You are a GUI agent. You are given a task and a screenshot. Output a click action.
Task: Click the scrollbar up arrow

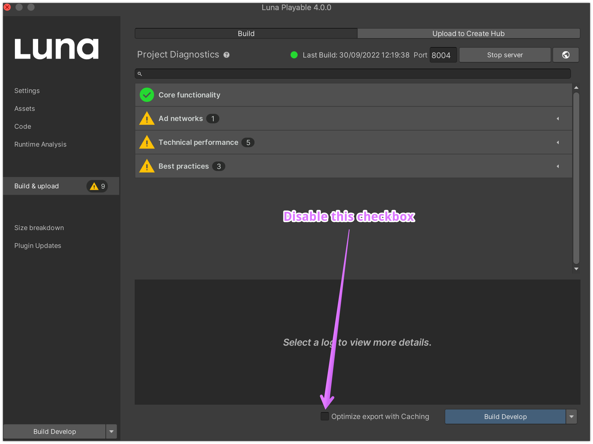(576, 88)
